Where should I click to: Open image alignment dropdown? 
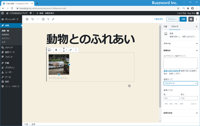coord(57,50)
